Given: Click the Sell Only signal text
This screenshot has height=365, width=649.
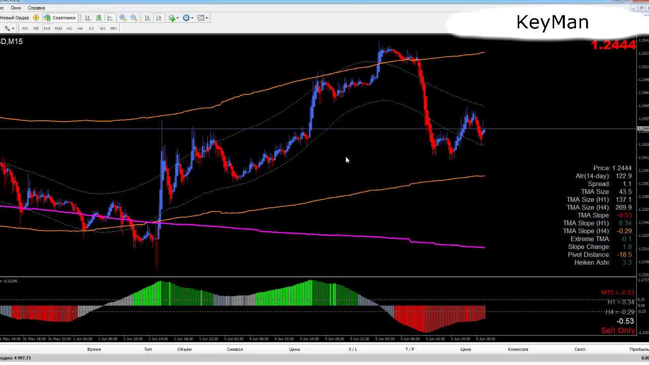Looking at the screenshot, I should [x=618, y=331].
